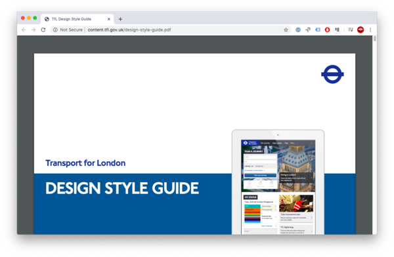Bookmark this page with the star icon

point(286,30)
